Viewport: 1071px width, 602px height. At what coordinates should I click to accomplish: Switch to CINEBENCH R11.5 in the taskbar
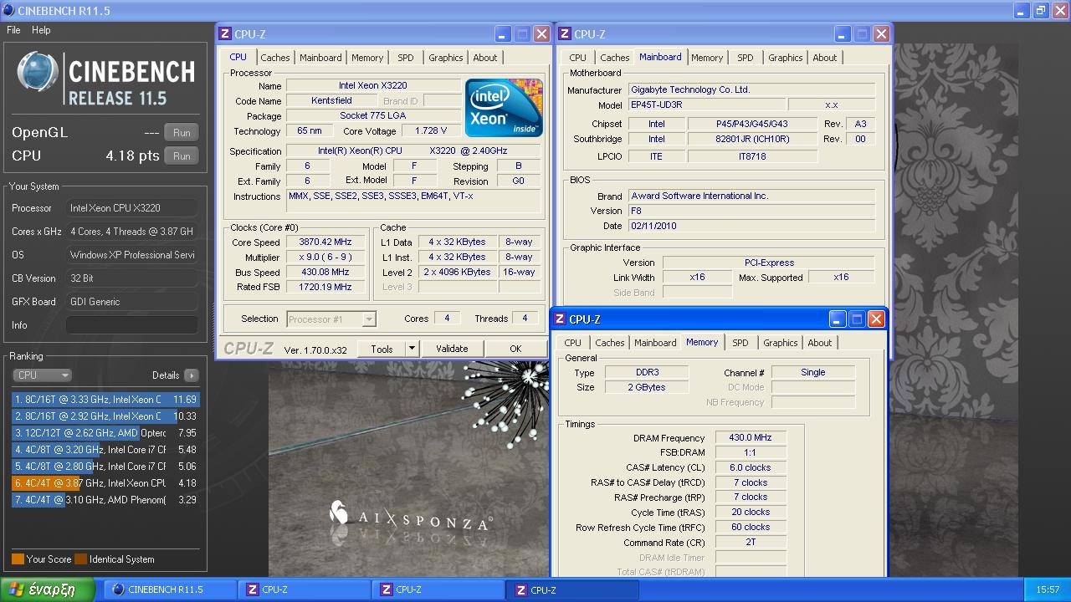169,589
